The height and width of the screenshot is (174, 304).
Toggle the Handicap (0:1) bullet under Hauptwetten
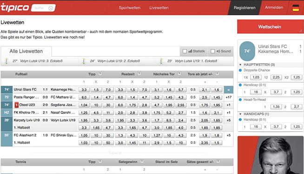pos(240,85)
